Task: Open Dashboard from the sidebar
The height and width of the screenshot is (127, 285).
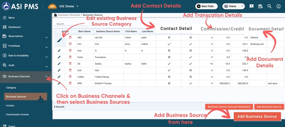Action: 14,27
